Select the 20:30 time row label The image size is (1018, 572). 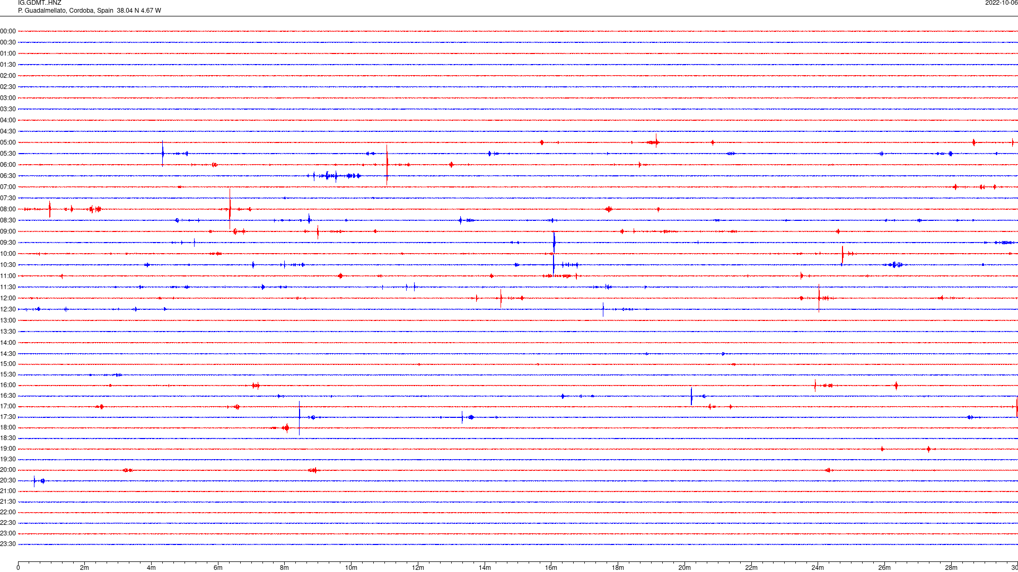pyautogui.click(x=8, y=480)
